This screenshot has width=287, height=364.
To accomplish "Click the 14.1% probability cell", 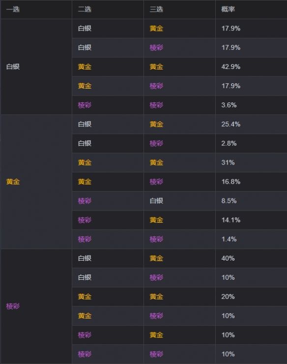I will (x=251, y=220).
